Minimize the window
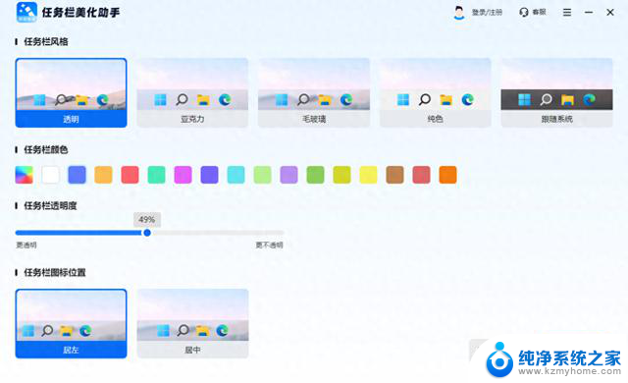The width and height of the screenshot is (628, 383). point(589,13)
